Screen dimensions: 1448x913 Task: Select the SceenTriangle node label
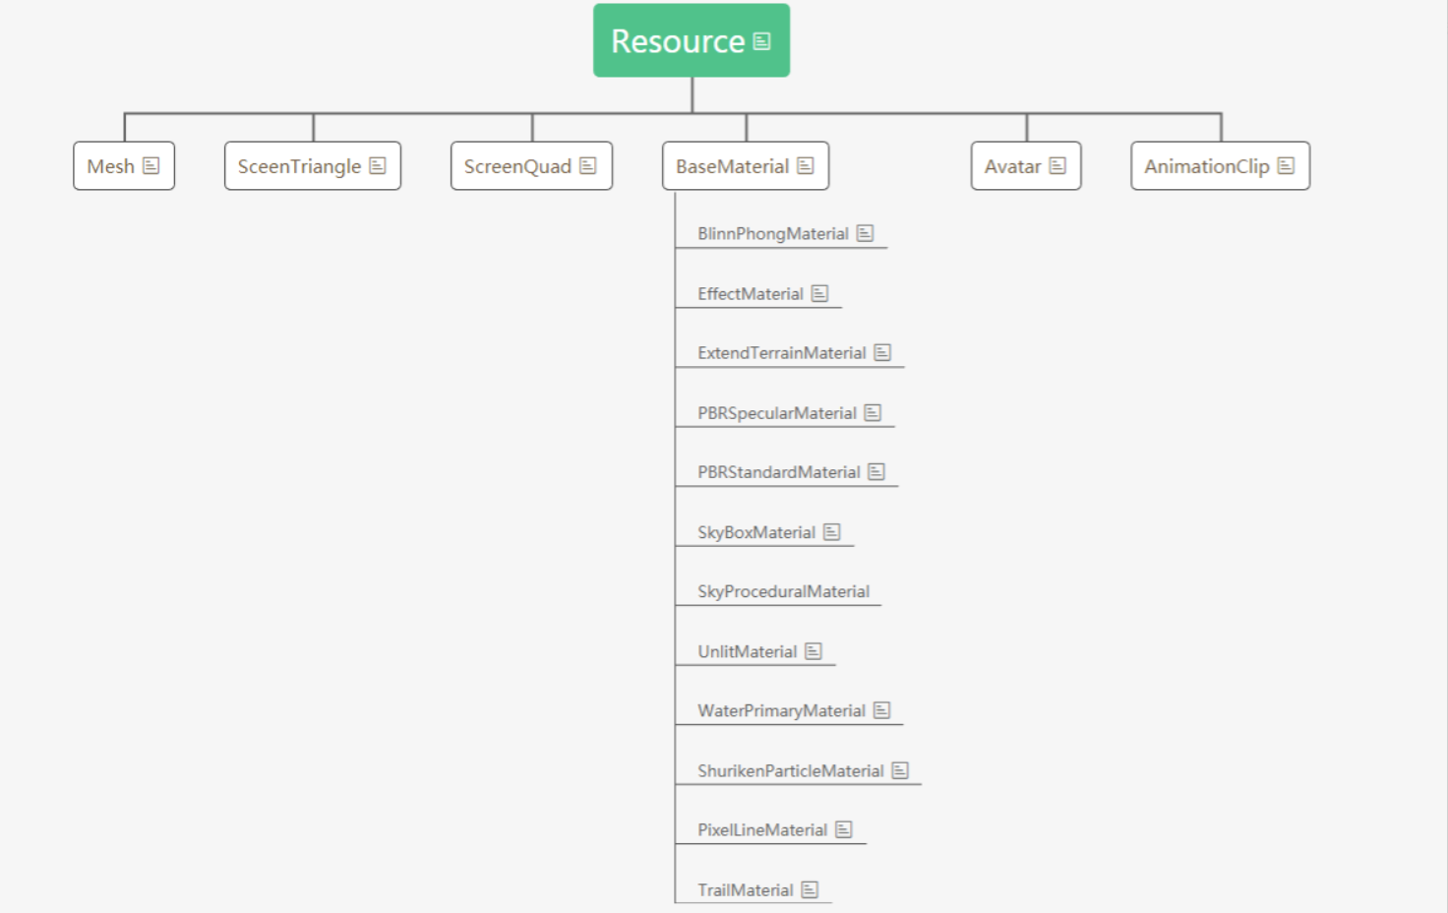click(299, 166)
